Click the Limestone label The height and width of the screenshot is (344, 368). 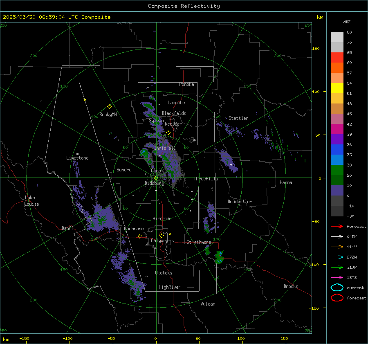click(x=77, y=158)
